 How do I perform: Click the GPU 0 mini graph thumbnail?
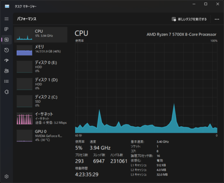point(24,136)
